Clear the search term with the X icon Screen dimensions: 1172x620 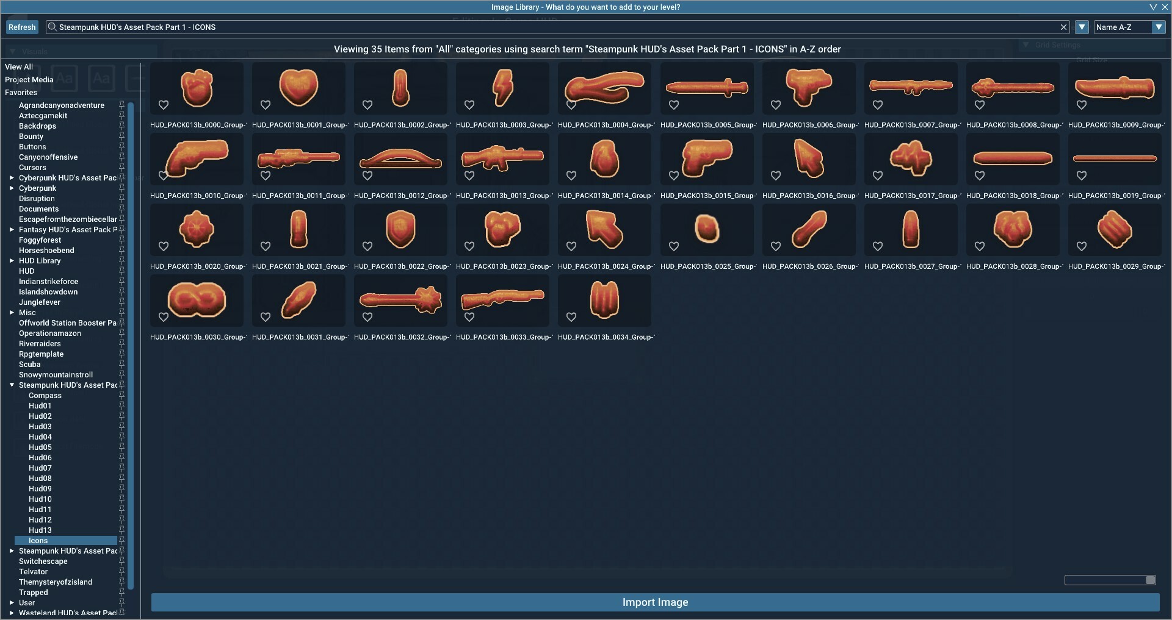[1064, 27]
